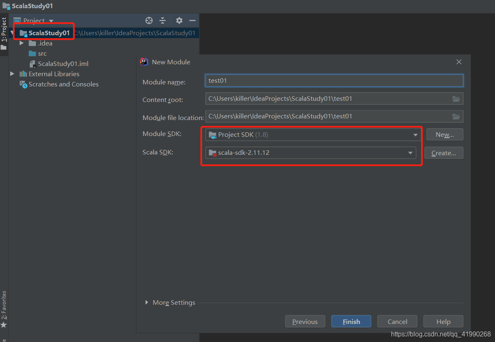Click the Module name input field
The height and width of the screenshot is (342, 495).
pos(334,80)
